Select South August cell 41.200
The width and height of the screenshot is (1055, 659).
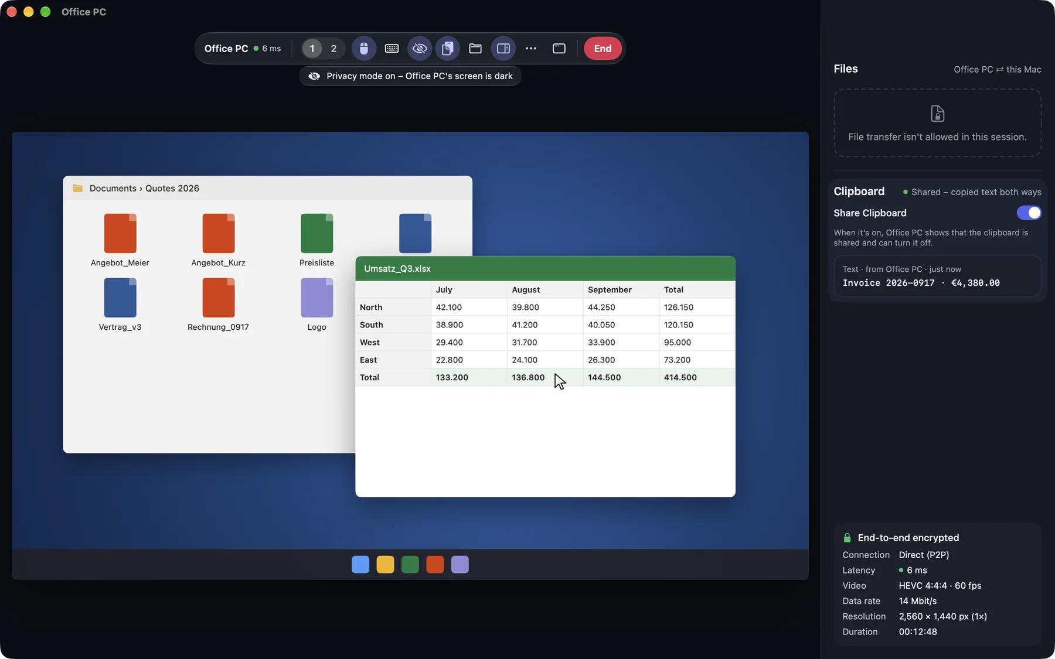(x=545, y=325)
